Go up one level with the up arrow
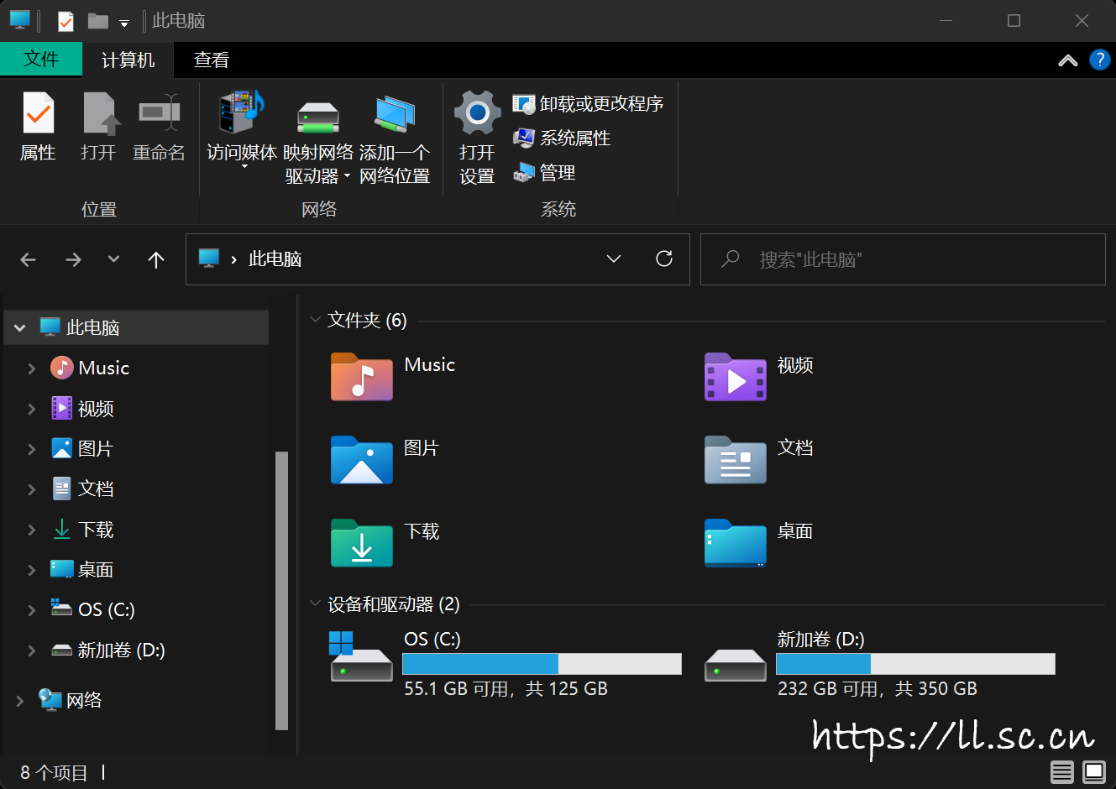The width and height of the screenshot is (1116, 789). pyautogui.click(x=156, y=259)
